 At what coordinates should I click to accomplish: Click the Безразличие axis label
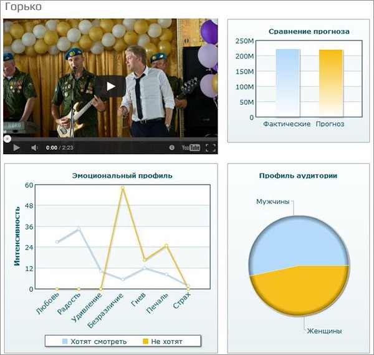pyautogui.click(x=105, y=311)
